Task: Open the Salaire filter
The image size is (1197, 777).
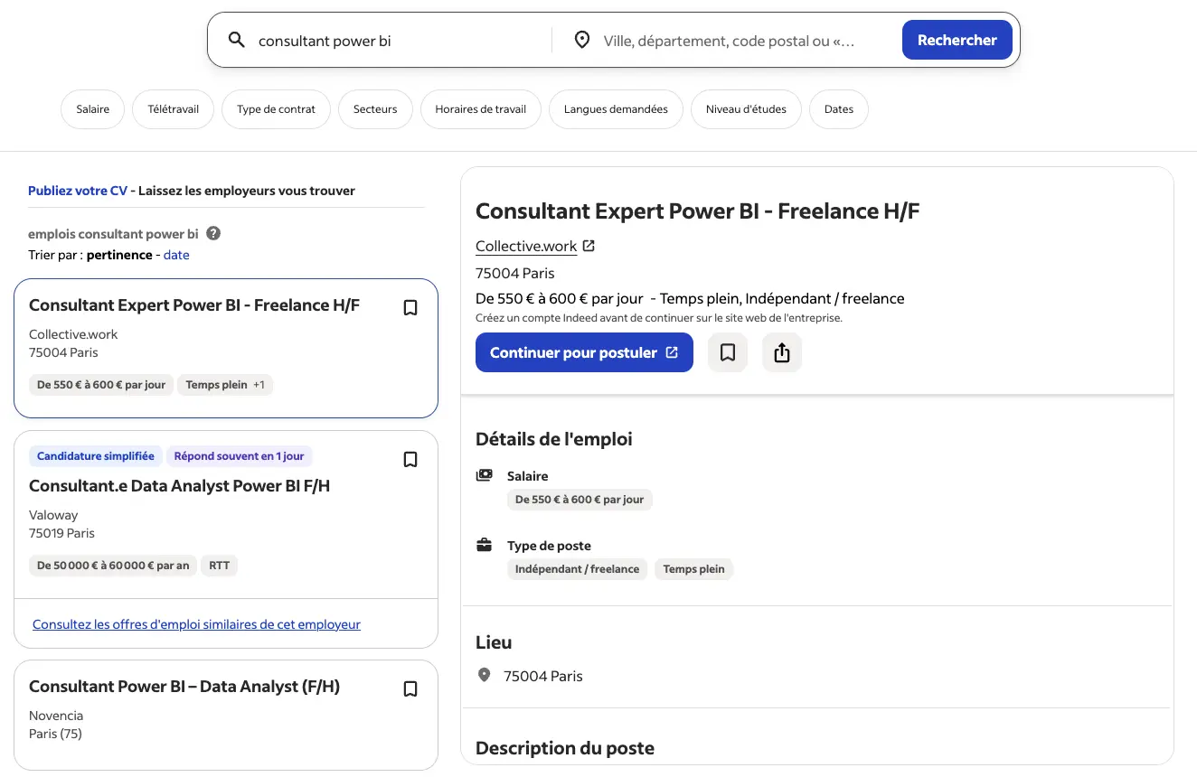Action: pyautogui.click(x=92, y=109)
